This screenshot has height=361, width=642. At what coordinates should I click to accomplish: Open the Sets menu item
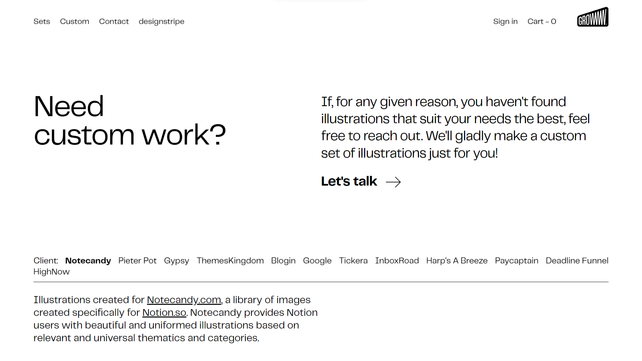tap(42, 21)
